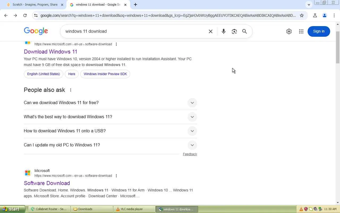Open the Chrome profile avatar menu
This screenshot has height=213, width=340.
pos(325,15)
